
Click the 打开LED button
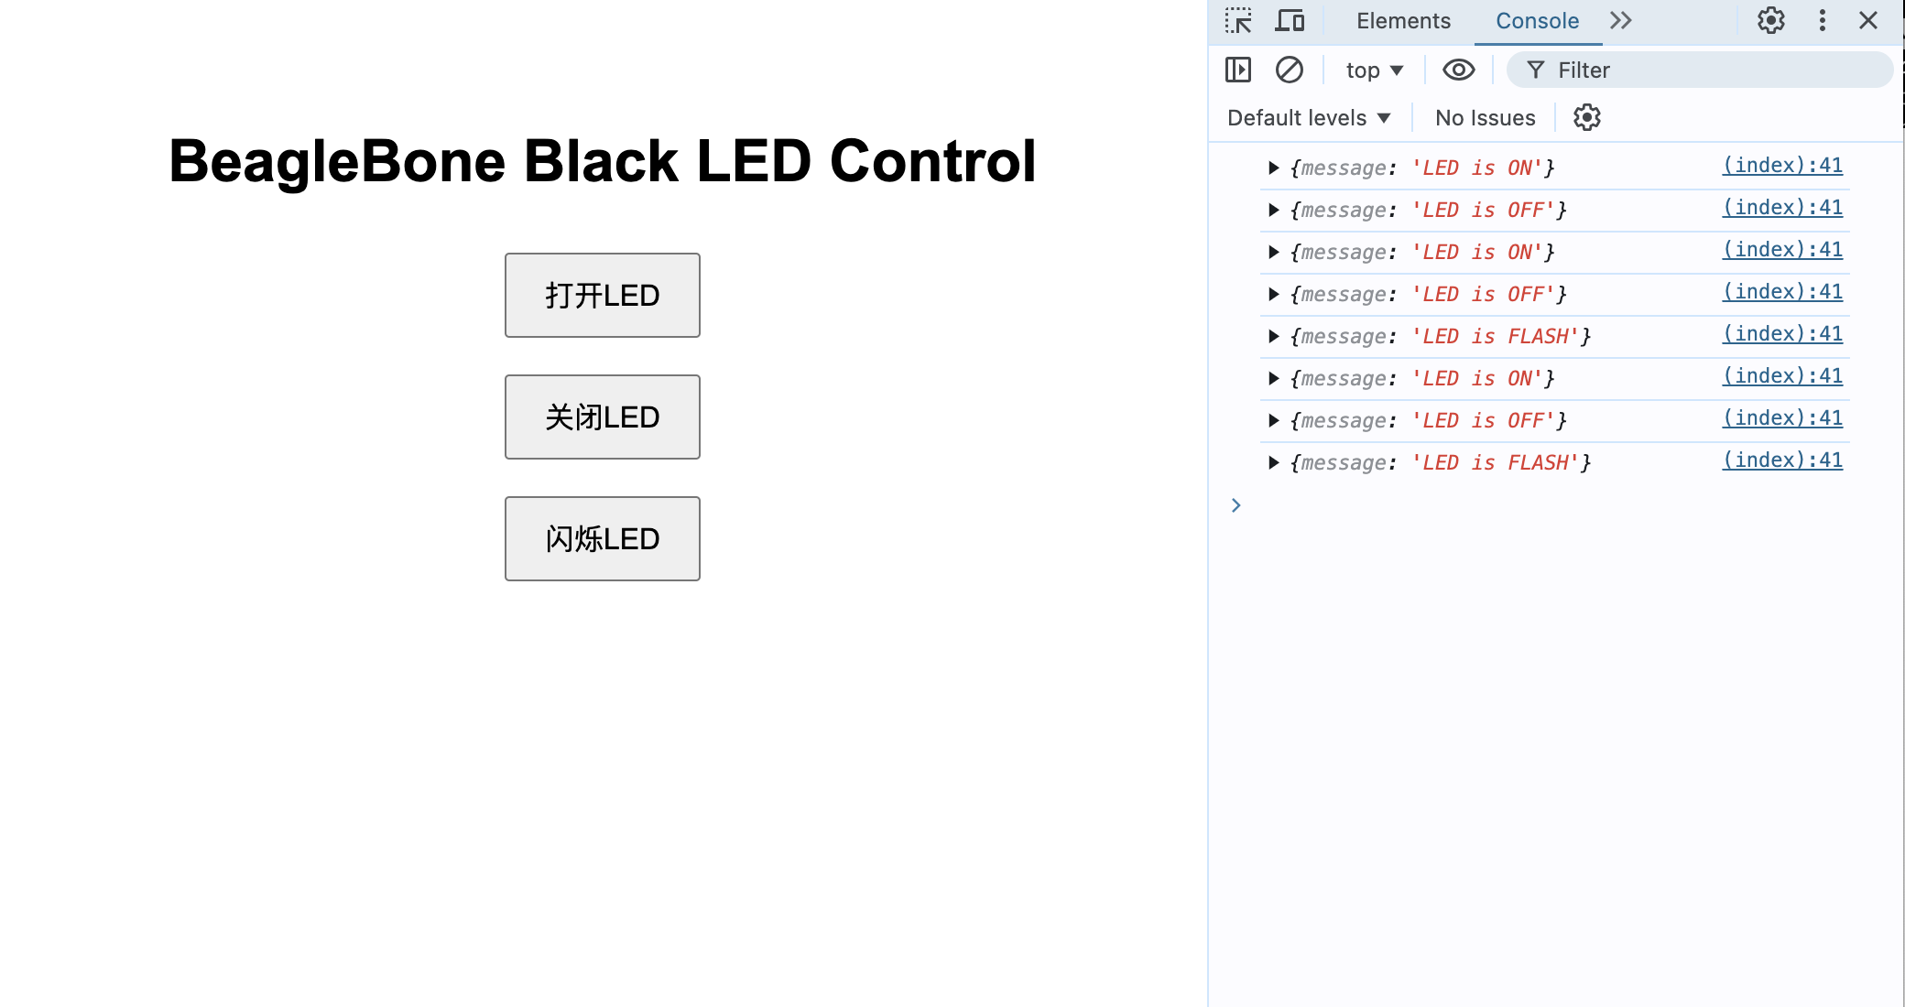click(603, 296)
